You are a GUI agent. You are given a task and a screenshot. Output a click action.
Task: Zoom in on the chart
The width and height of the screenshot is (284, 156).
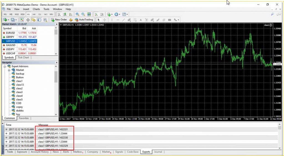click(77, 14)
